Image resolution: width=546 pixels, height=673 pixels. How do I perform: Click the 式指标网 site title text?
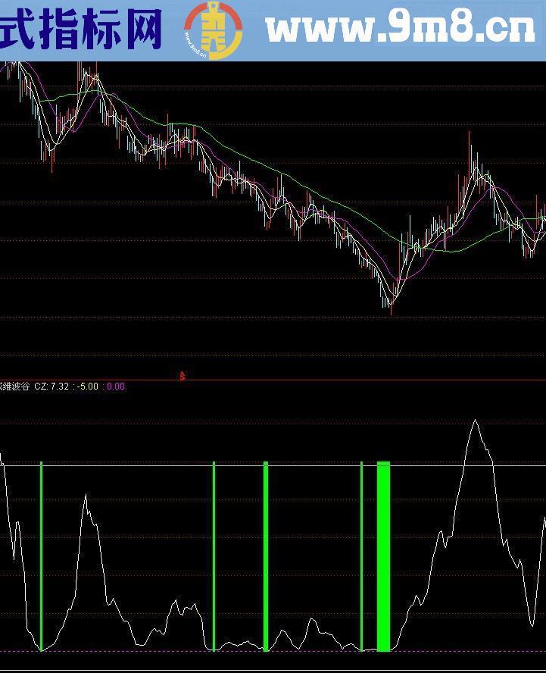(81, 29)
